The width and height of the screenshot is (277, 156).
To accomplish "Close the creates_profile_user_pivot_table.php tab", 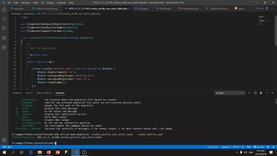I will 129,9.
